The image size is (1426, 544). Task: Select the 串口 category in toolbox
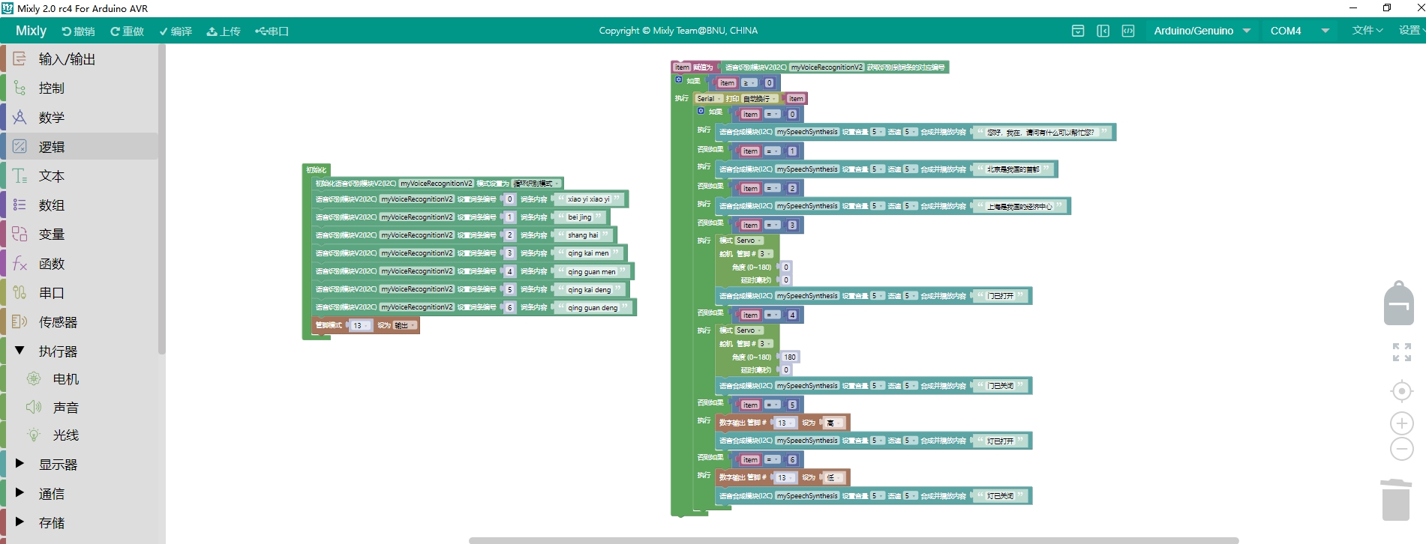click(80, 293)
